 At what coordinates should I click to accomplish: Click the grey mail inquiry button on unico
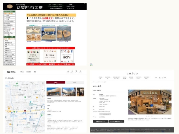coord(105,114)
